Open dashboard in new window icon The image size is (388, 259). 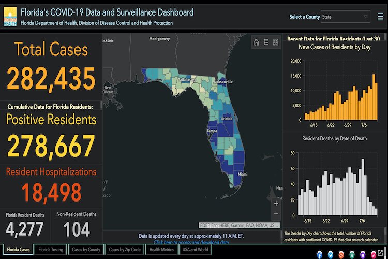(380, 254)
